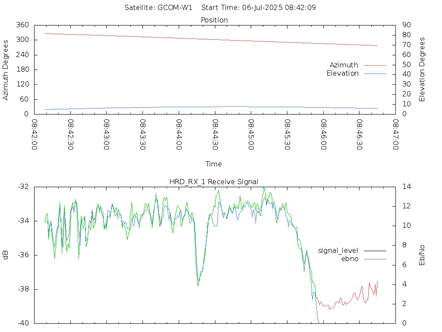Click the 08:43:00 time tick label
Image resolution: width=442 pixels, height=332 pixels.
coord(107,134)
